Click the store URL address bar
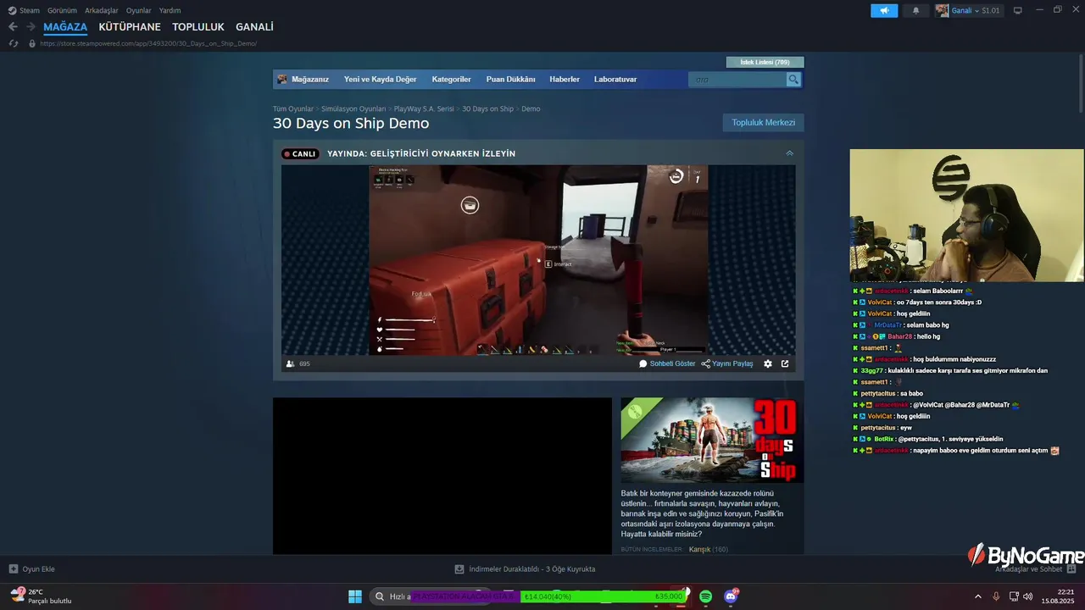The image size is (1085, 610). (x=148, y=43)
